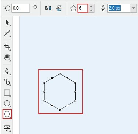Select the Ellipse tool
This screenshot has width=138, height=134.
point(7,103)
